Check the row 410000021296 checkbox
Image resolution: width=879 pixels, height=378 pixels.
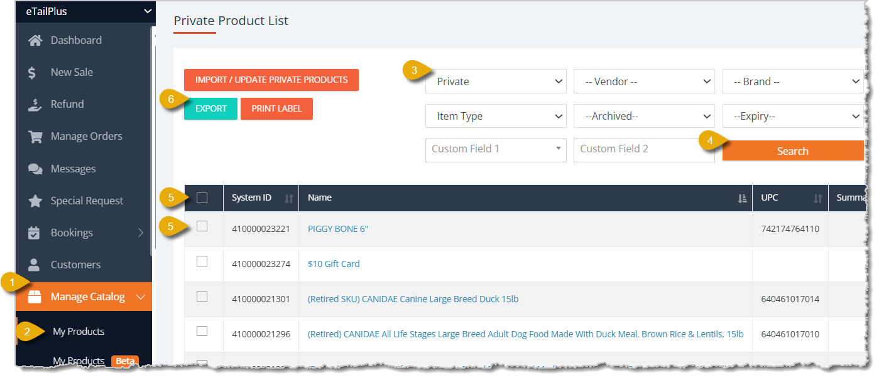tap(202, 331)
